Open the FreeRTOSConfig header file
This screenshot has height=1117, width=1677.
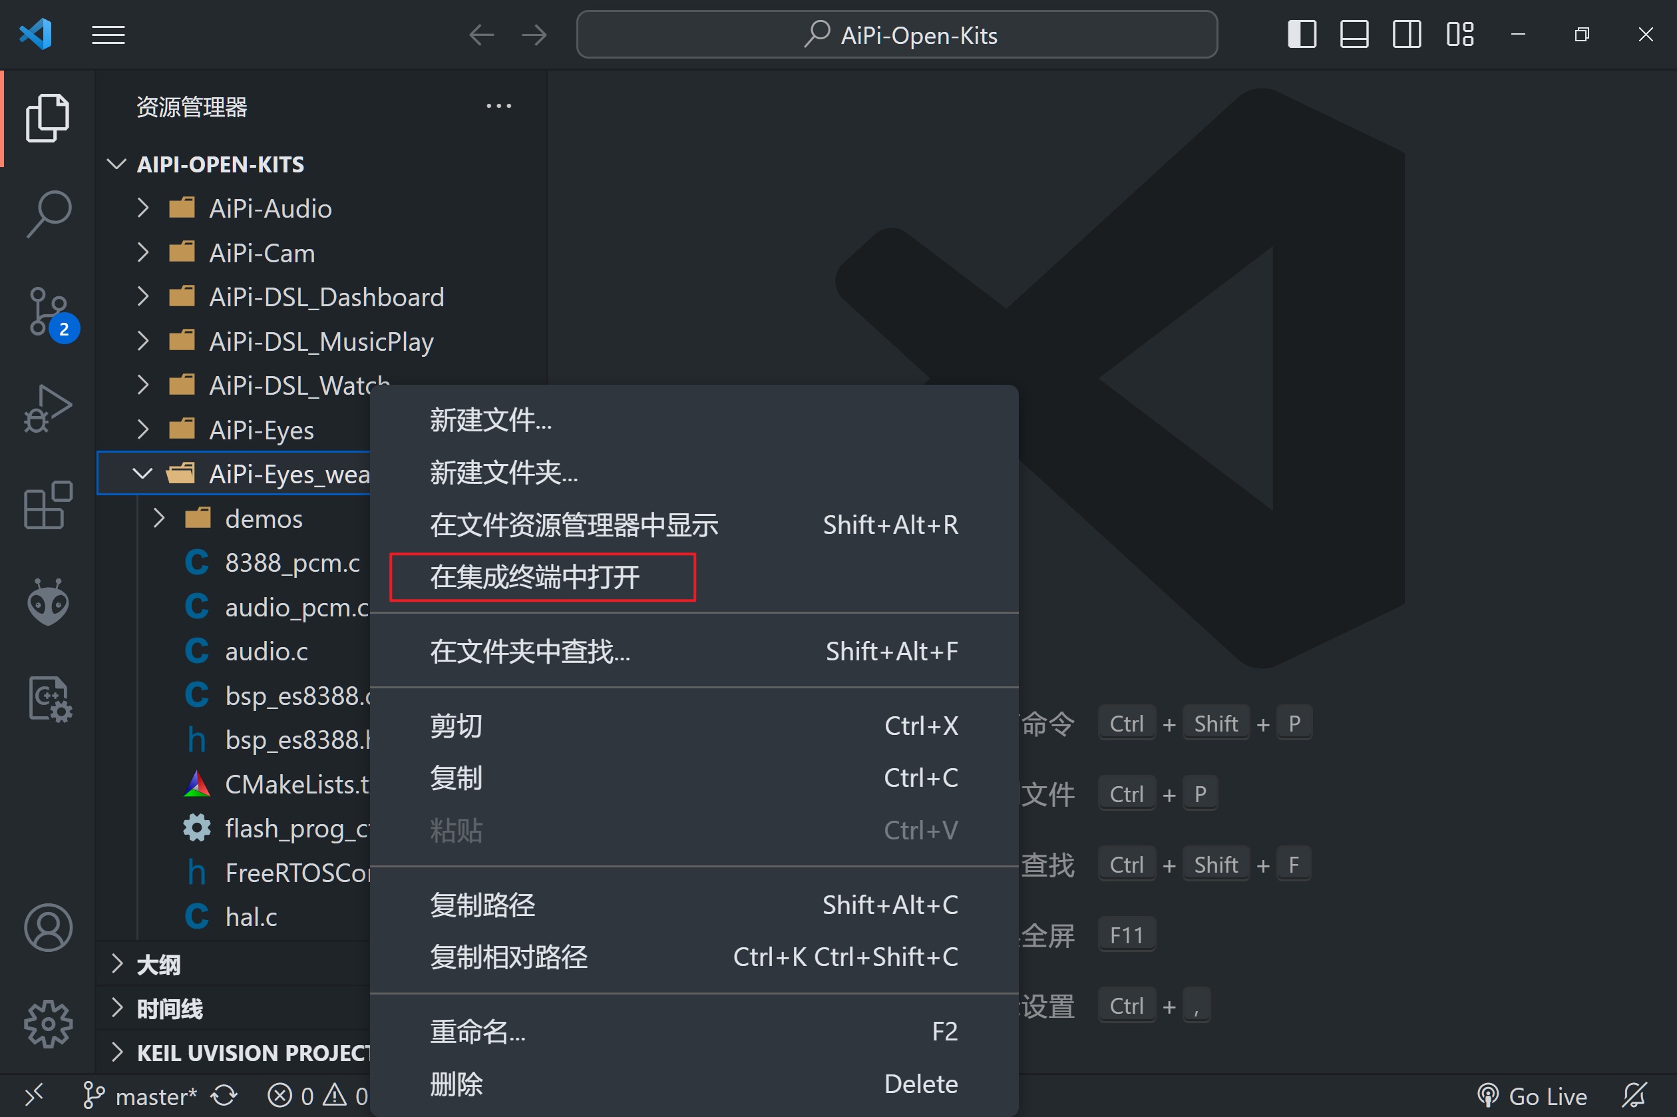(x=234, y=873)
